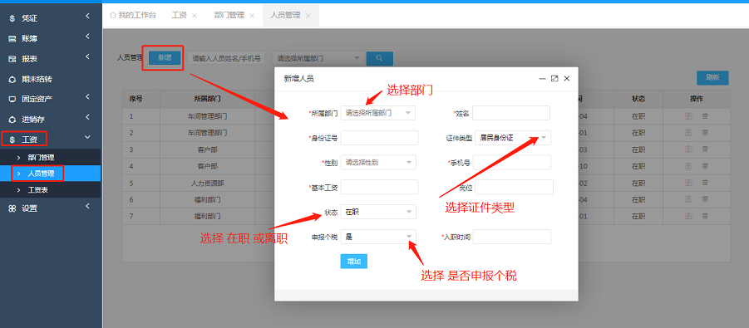
Task: Click the delete trash icon in row 4
Action: pos(705,166)
